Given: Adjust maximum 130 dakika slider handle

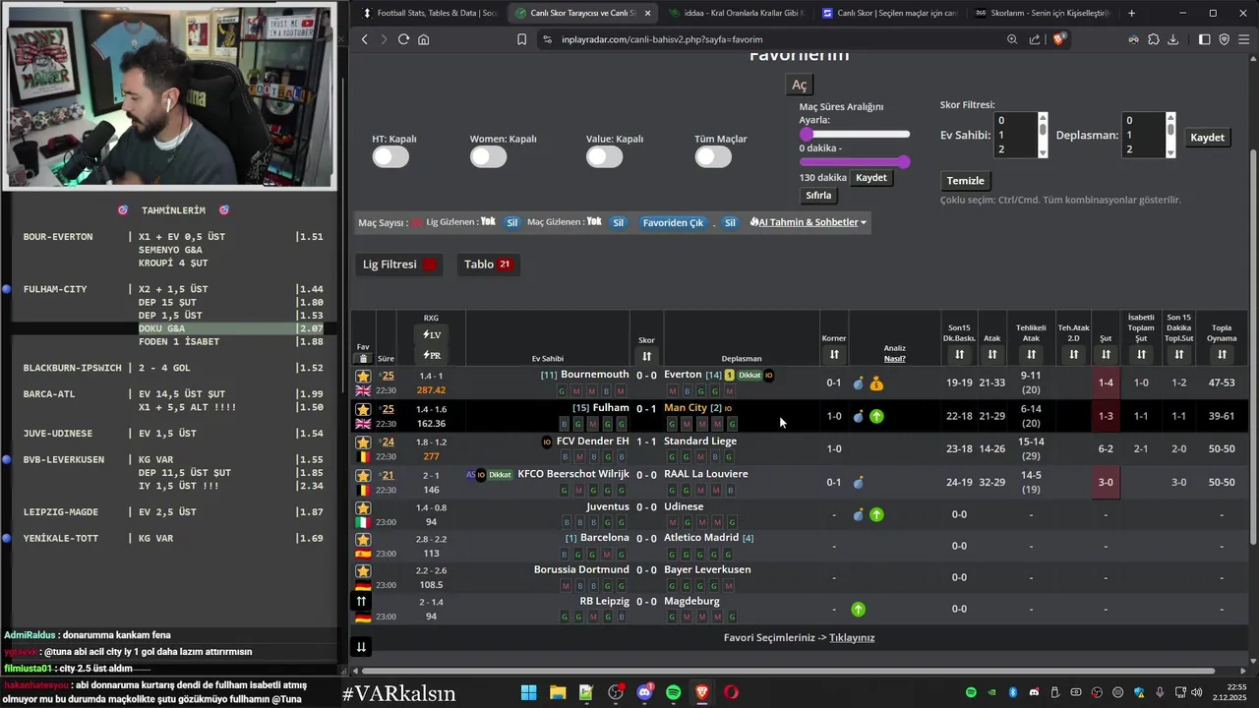Looking at the screenshot, I should [x=903, y=161].
